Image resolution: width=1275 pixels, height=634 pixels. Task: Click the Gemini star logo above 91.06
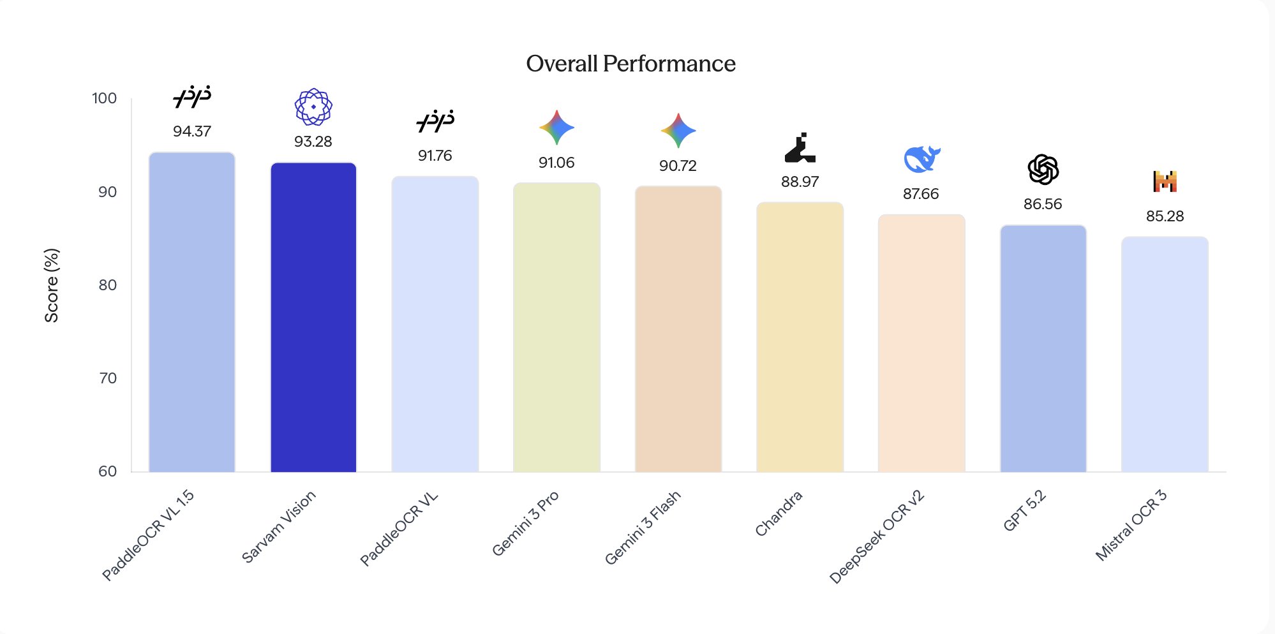556,127
